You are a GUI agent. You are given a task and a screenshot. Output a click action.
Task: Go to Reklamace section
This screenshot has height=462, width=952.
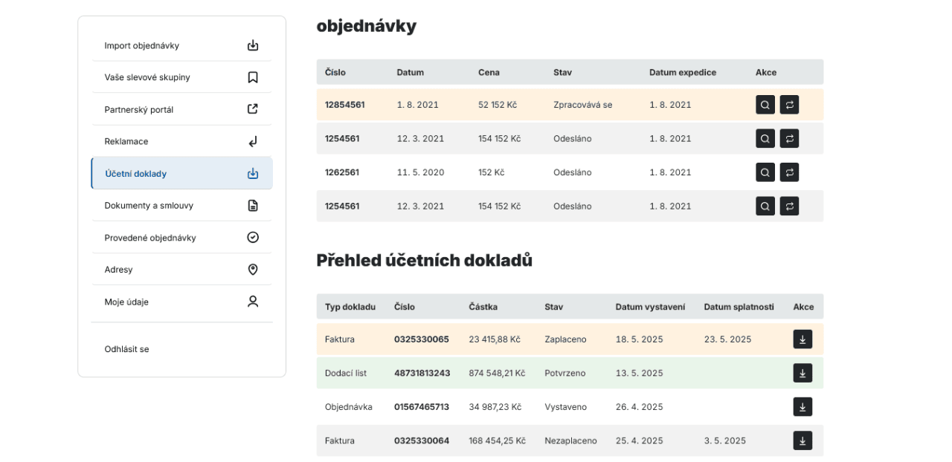tap(181, 141)
